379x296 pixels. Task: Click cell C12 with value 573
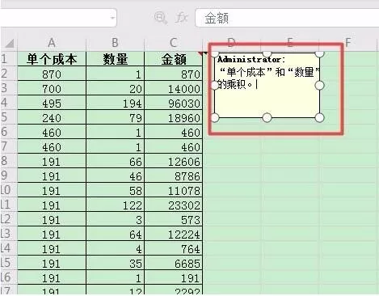(174, 219)
